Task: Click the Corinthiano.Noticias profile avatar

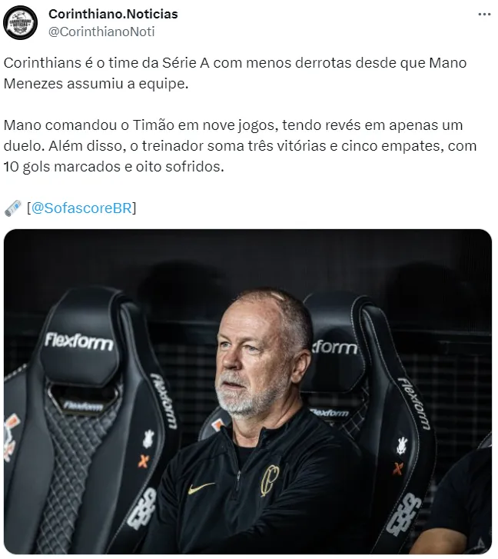Action: [x=20, y=22]
